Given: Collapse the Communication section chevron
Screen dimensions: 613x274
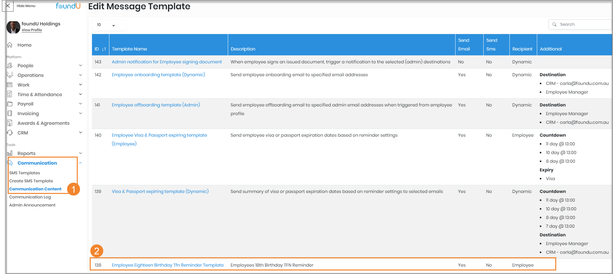Looking at the screenshot, I should (x=80, y=163).
